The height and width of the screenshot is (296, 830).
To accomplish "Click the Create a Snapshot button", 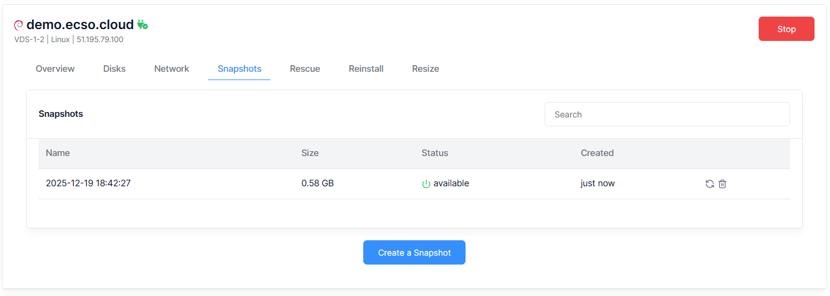I will (x=414, y=253).
